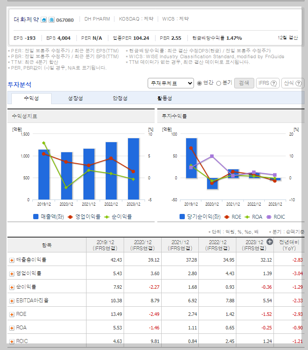Click the 전년대비 (YoY) column header
The width and height of the screenshot is (308, 350).
289,245
